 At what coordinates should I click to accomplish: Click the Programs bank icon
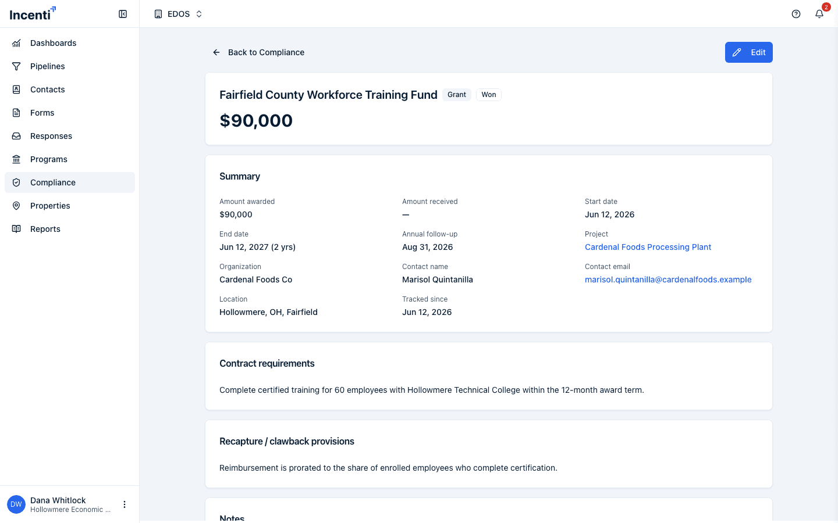tap(16, 159)
